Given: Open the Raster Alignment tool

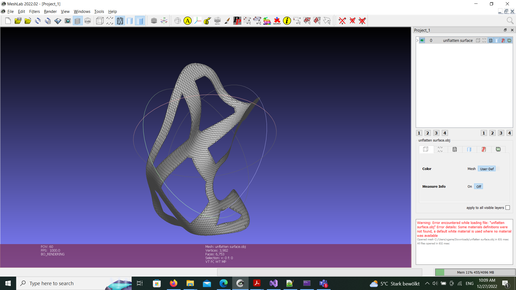Looking at the screenshot, I should point(217,21).
